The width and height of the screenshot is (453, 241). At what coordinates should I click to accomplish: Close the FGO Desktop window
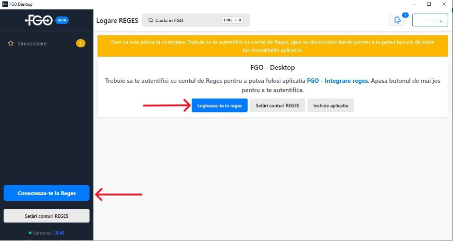(x=444, y=4)
